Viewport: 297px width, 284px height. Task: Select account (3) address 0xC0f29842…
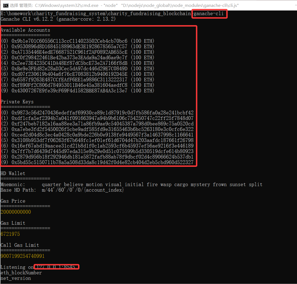pos(69,58)
